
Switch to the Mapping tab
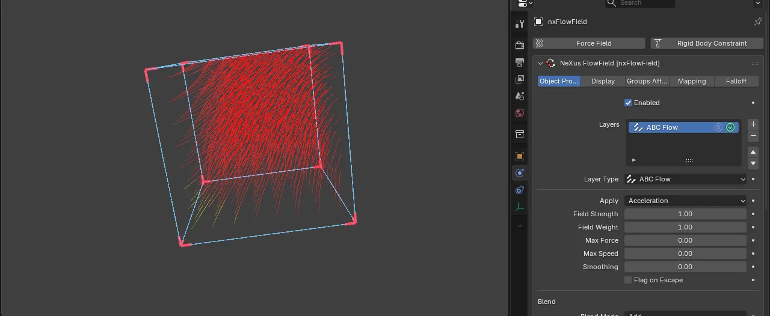[x=692, y=81]
